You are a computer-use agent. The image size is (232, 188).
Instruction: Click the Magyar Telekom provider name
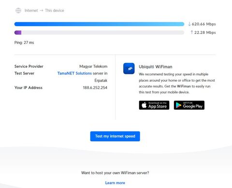click(93, 66)
